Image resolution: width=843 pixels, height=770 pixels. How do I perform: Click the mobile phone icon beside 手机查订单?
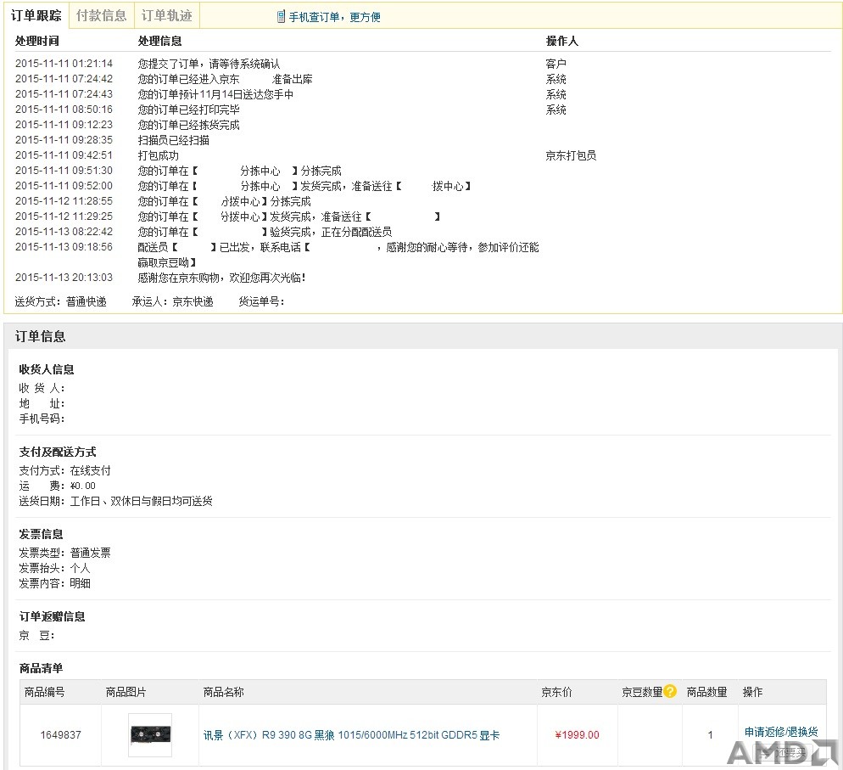(281, 17)
